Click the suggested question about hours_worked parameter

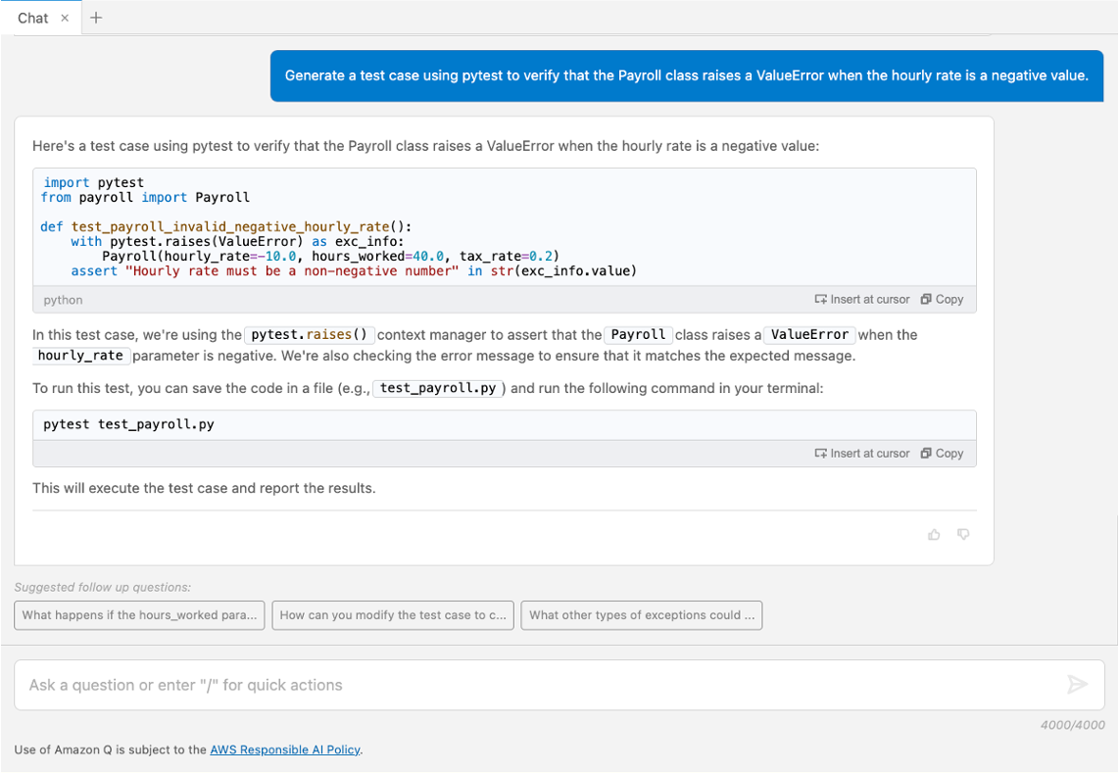pos(138,615)
